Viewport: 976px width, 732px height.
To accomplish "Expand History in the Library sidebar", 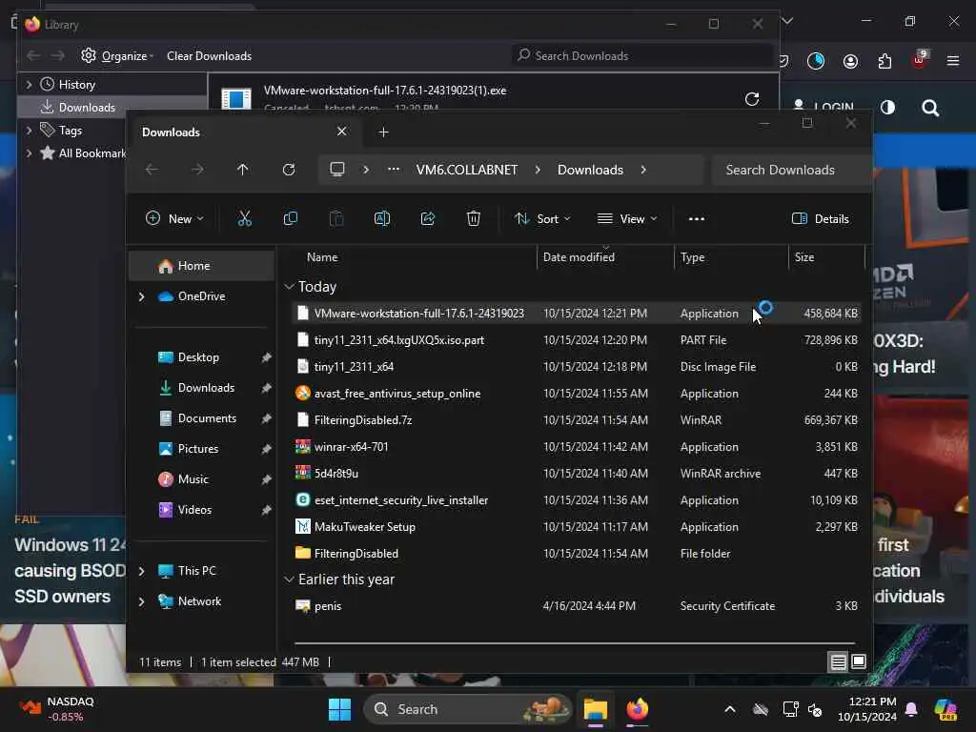I will [x=30, y=84].
